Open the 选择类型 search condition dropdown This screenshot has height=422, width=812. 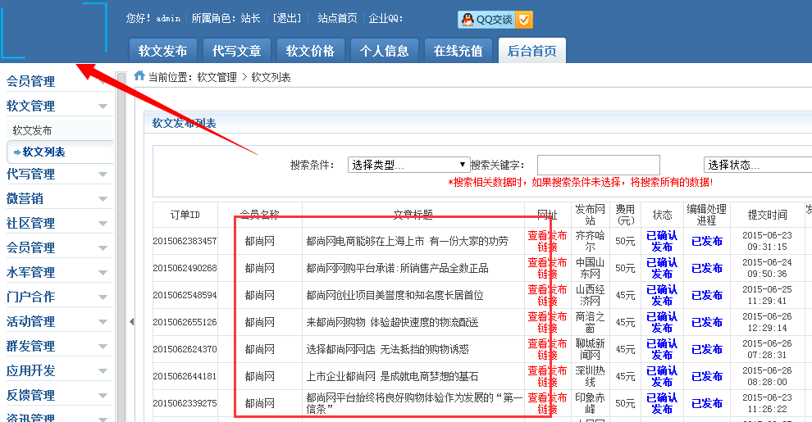408,165
